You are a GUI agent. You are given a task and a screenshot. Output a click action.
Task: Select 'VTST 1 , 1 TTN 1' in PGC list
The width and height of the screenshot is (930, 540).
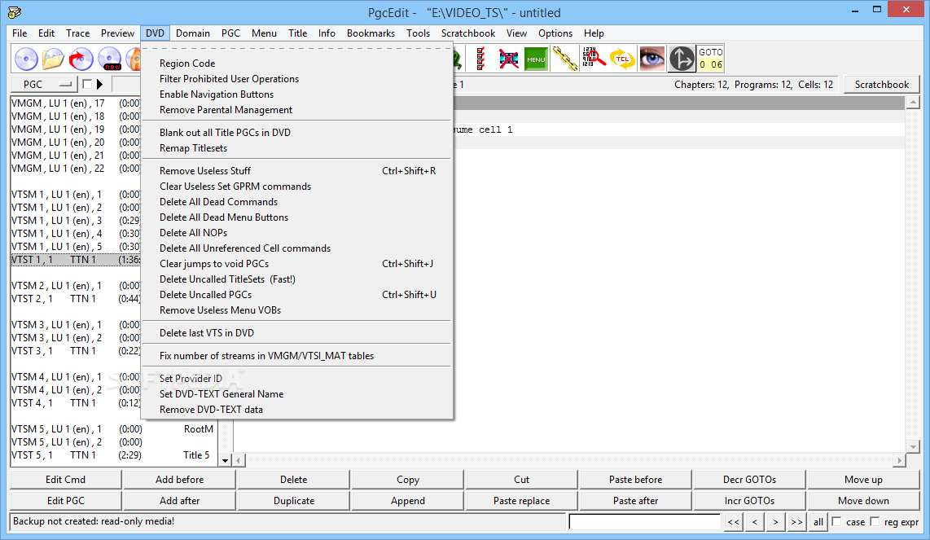[75, 259]
